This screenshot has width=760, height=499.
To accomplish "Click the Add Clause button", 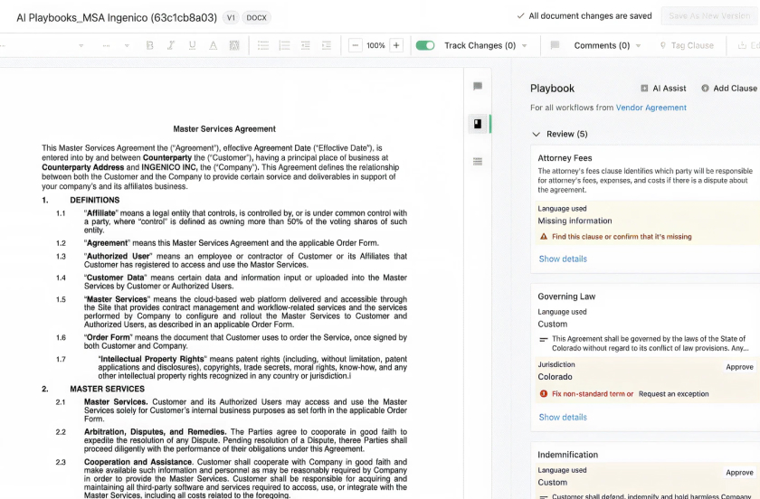I will pyautogui.click(x=728, y=88).
